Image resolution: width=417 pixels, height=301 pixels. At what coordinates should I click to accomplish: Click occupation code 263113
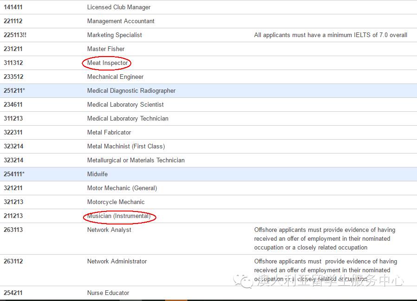pos(13,230)
